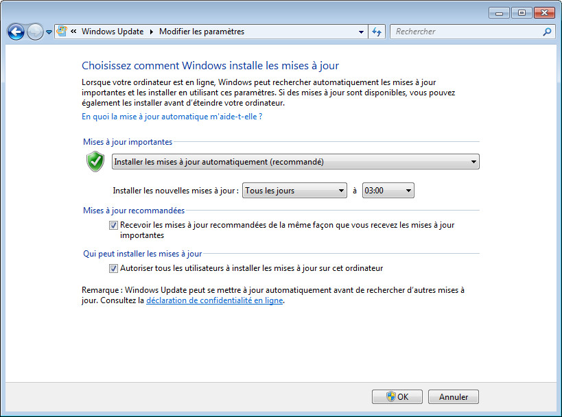Open the recent pages dropdown arrow

click(x=49, y=32)
